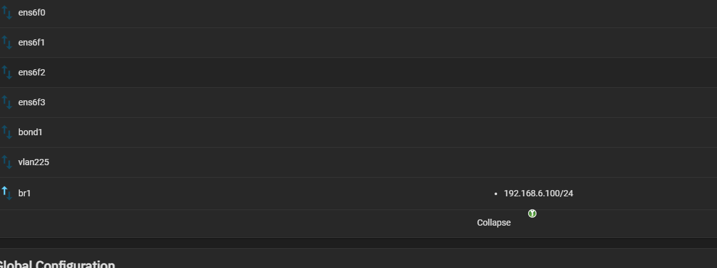Select the br1 bridge interface name

click(x=24, y=193)
